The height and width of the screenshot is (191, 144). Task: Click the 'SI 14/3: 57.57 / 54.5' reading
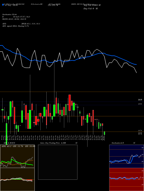point(22,17)
